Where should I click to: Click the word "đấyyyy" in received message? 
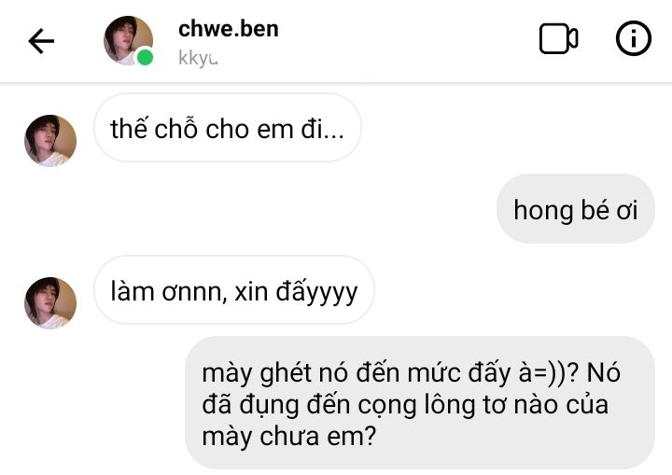[316, 292]
